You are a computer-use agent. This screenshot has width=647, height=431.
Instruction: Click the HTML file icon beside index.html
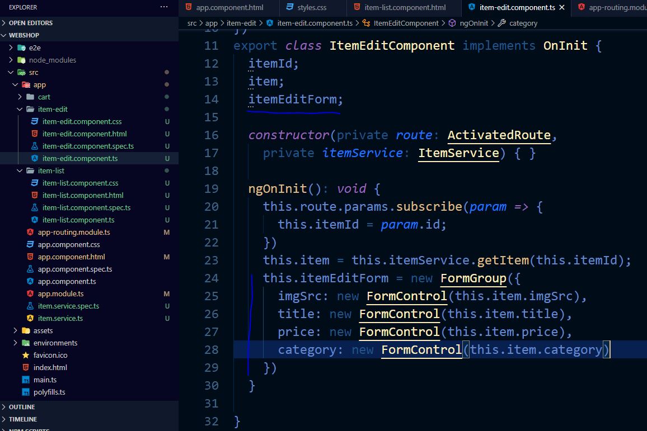(25, 367)
